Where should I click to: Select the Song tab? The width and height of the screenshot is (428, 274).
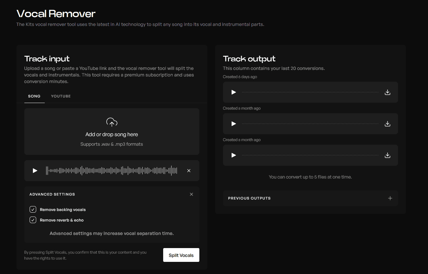[x=34, y=96]
